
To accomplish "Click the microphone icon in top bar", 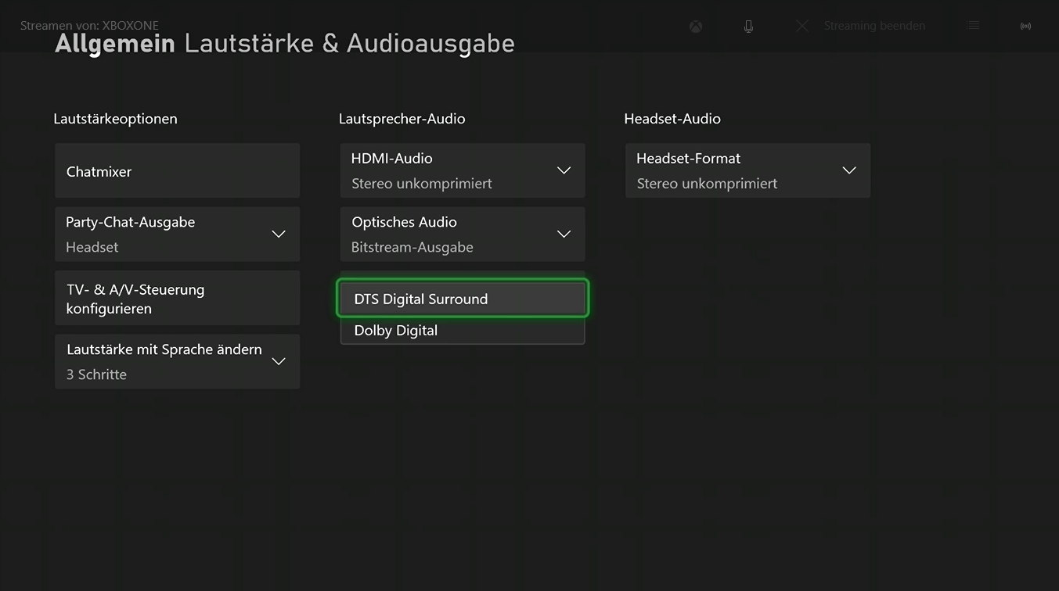I will click(x=748, y=26).
